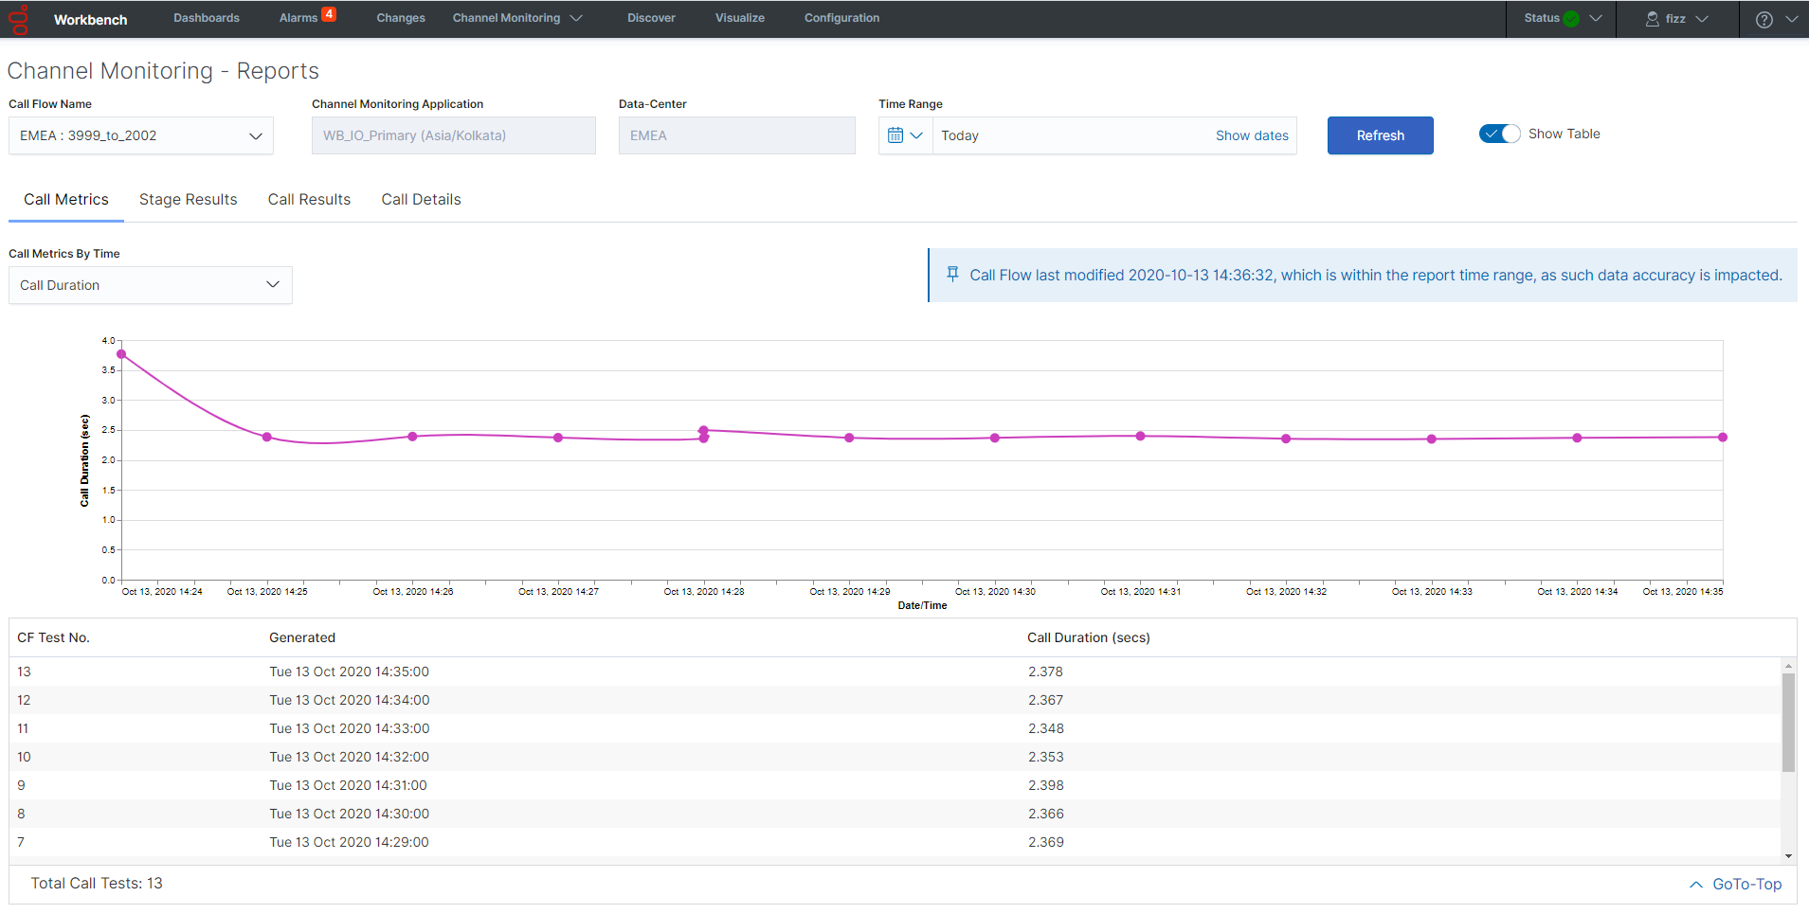1809x914 pixels.
Task: Toggle the Status indicator dropdown state
Action: click(1596, 18)
